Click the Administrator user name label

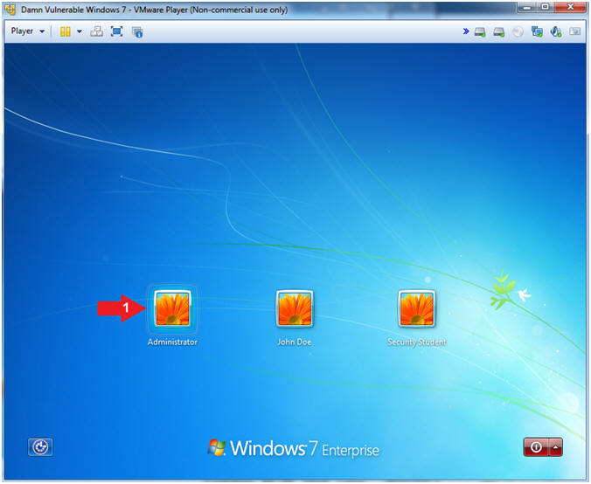pos(172,342)
